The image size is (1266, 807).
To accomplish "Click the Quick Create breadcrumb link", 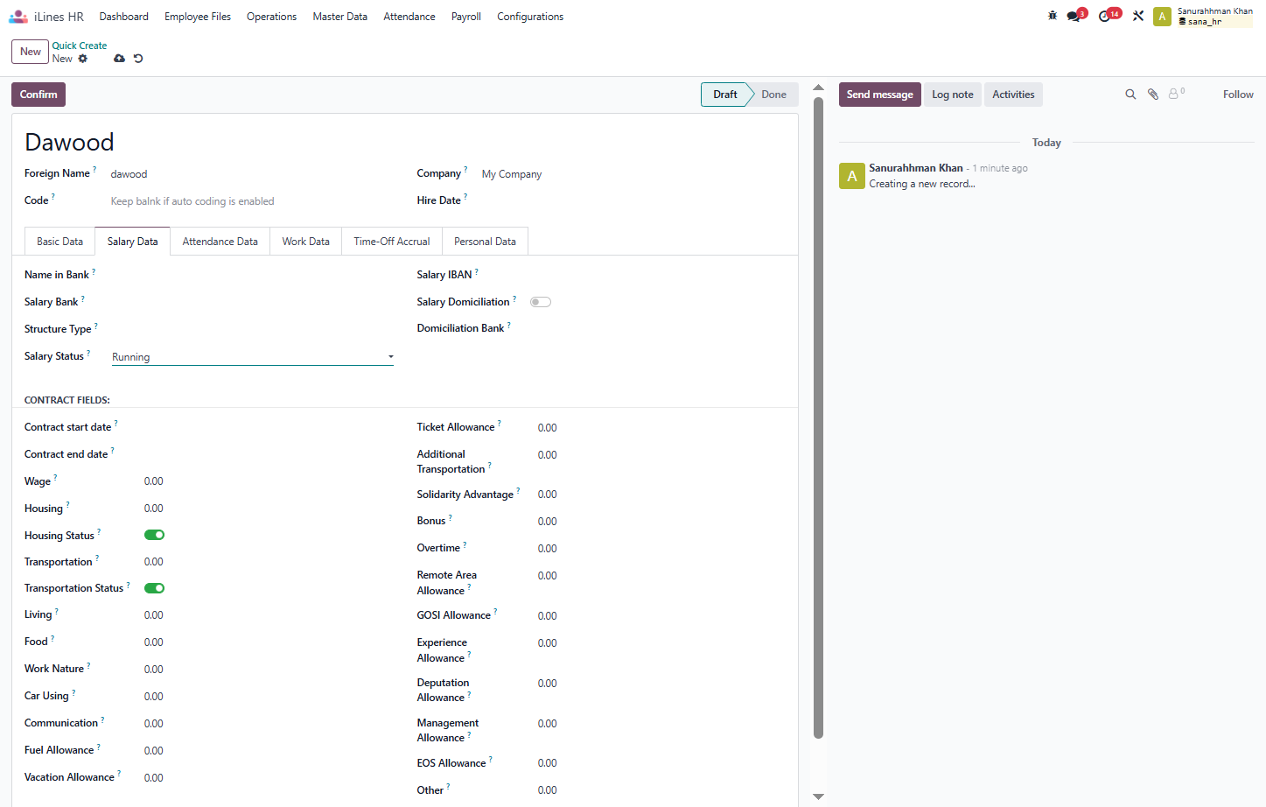I will [x=80, y=46].
